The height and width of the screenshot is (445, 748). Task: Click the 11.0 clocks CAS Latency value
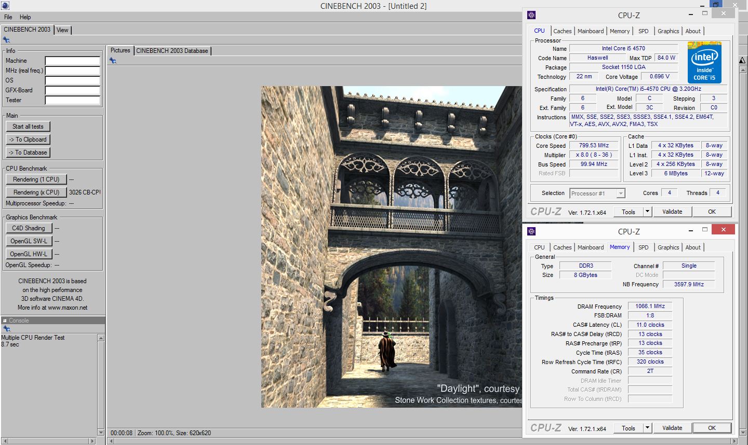coord(650,325)
